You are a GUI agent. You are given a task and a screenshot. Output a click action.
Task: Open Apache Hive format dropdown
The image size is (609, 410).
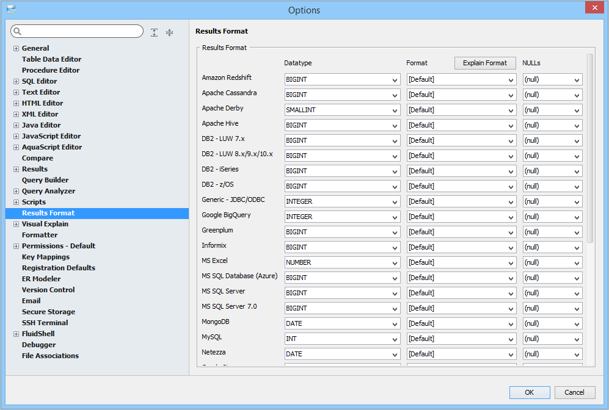(461, 125)
